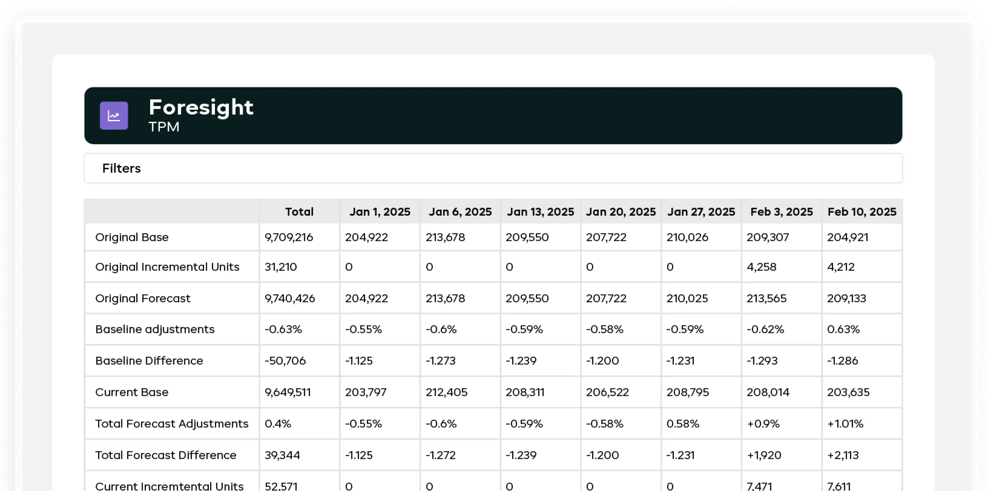Click Original Base value 213,678
986x491 pixels.
(x=445, y=237)
